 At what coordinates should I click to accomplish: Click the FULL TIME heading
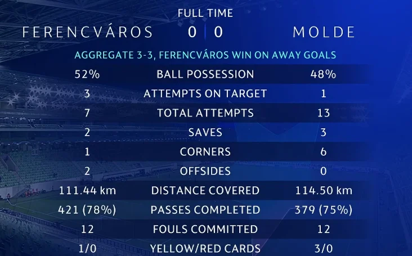tap(205, 13)
